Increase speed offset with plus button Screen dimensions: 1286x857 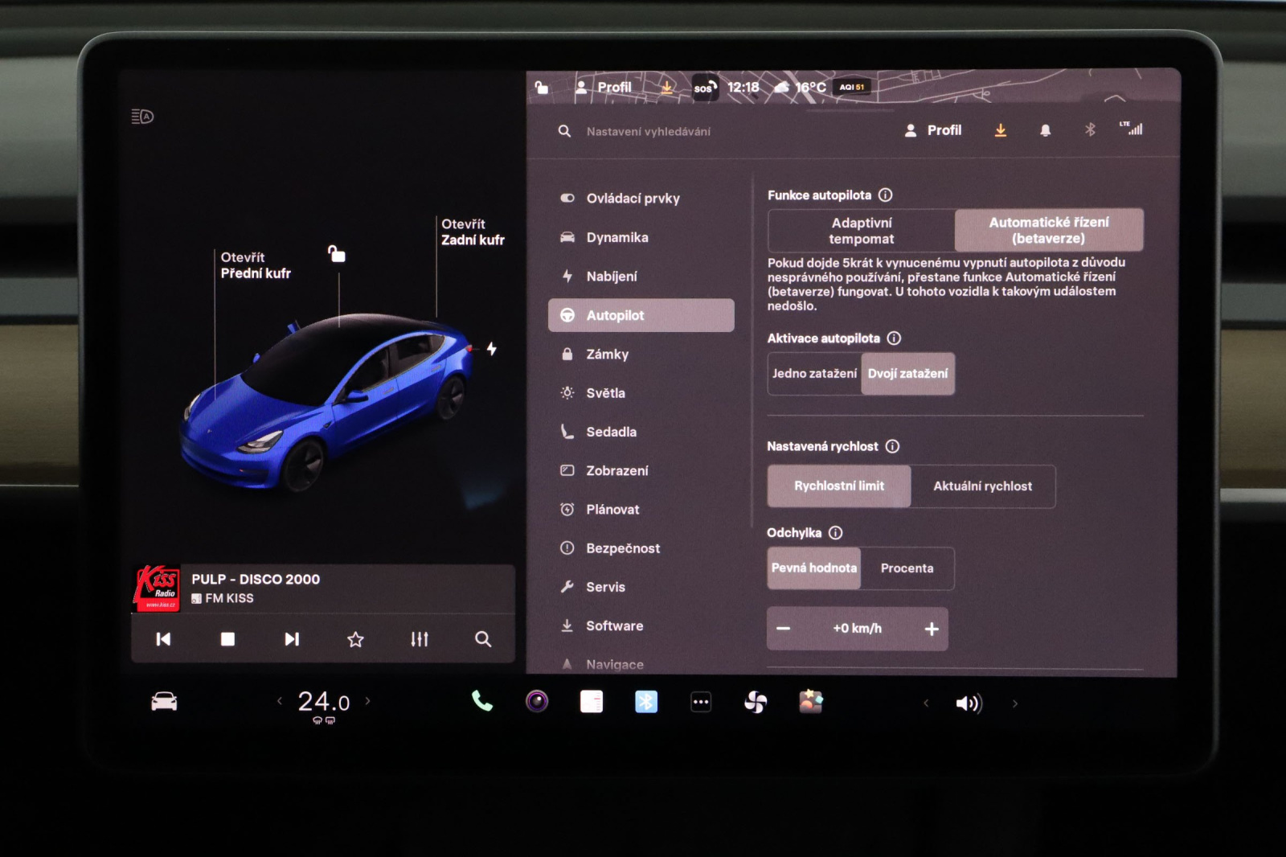(932, 629)
